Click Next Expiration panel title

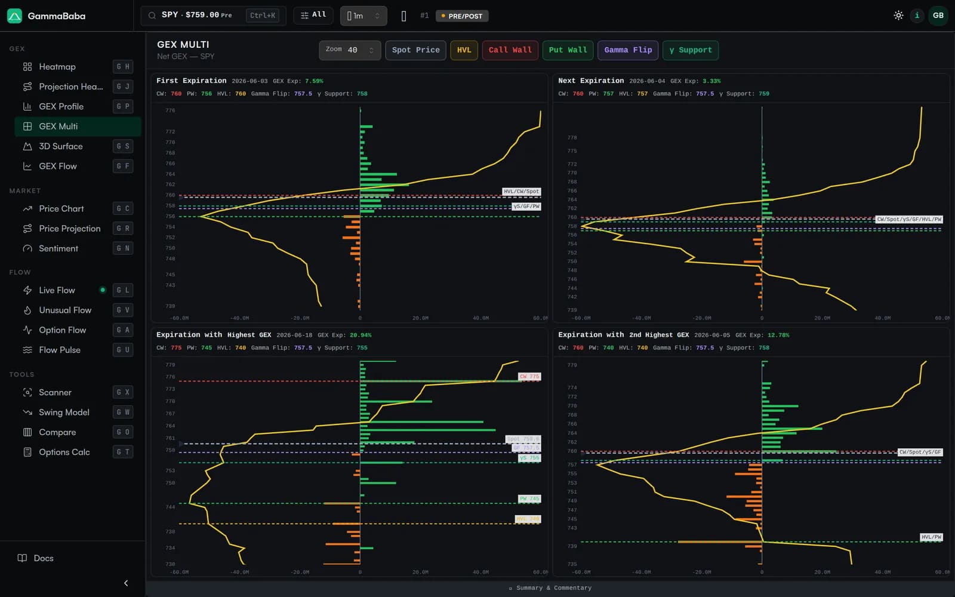click(591, 81)
